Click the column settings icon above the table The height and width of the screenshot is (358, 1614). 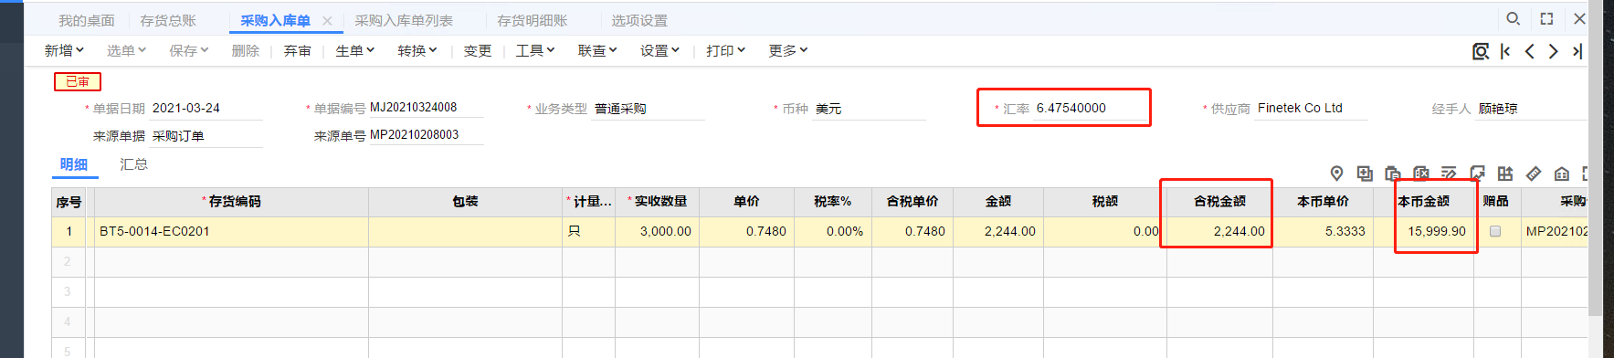tap(1505, 174)
